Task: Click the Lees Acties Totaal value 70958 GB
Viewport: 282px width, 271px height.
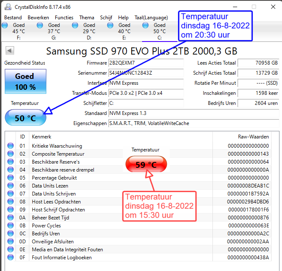Action: point(259,63)
